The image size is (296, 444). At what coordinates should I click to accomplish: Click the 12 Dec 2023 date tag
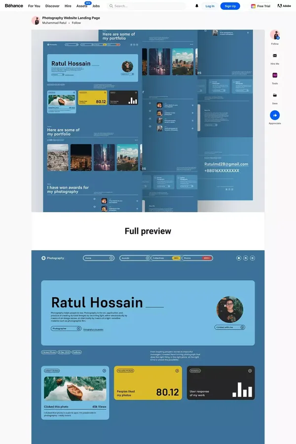click(x=64, y=352)
